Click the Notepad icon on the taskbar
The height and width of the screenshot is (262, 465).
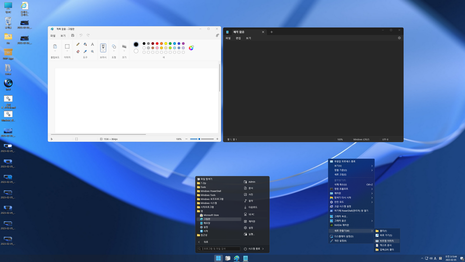click(246, 258)
